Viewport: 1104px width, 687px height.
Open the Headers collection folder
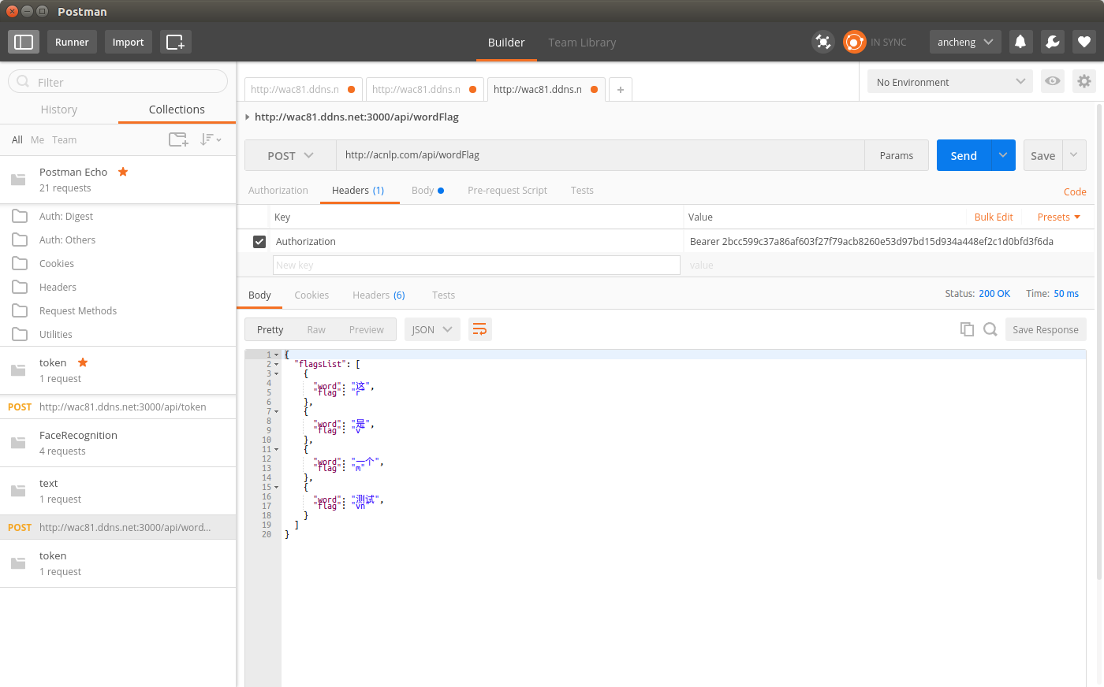click(x=58, y=287)
